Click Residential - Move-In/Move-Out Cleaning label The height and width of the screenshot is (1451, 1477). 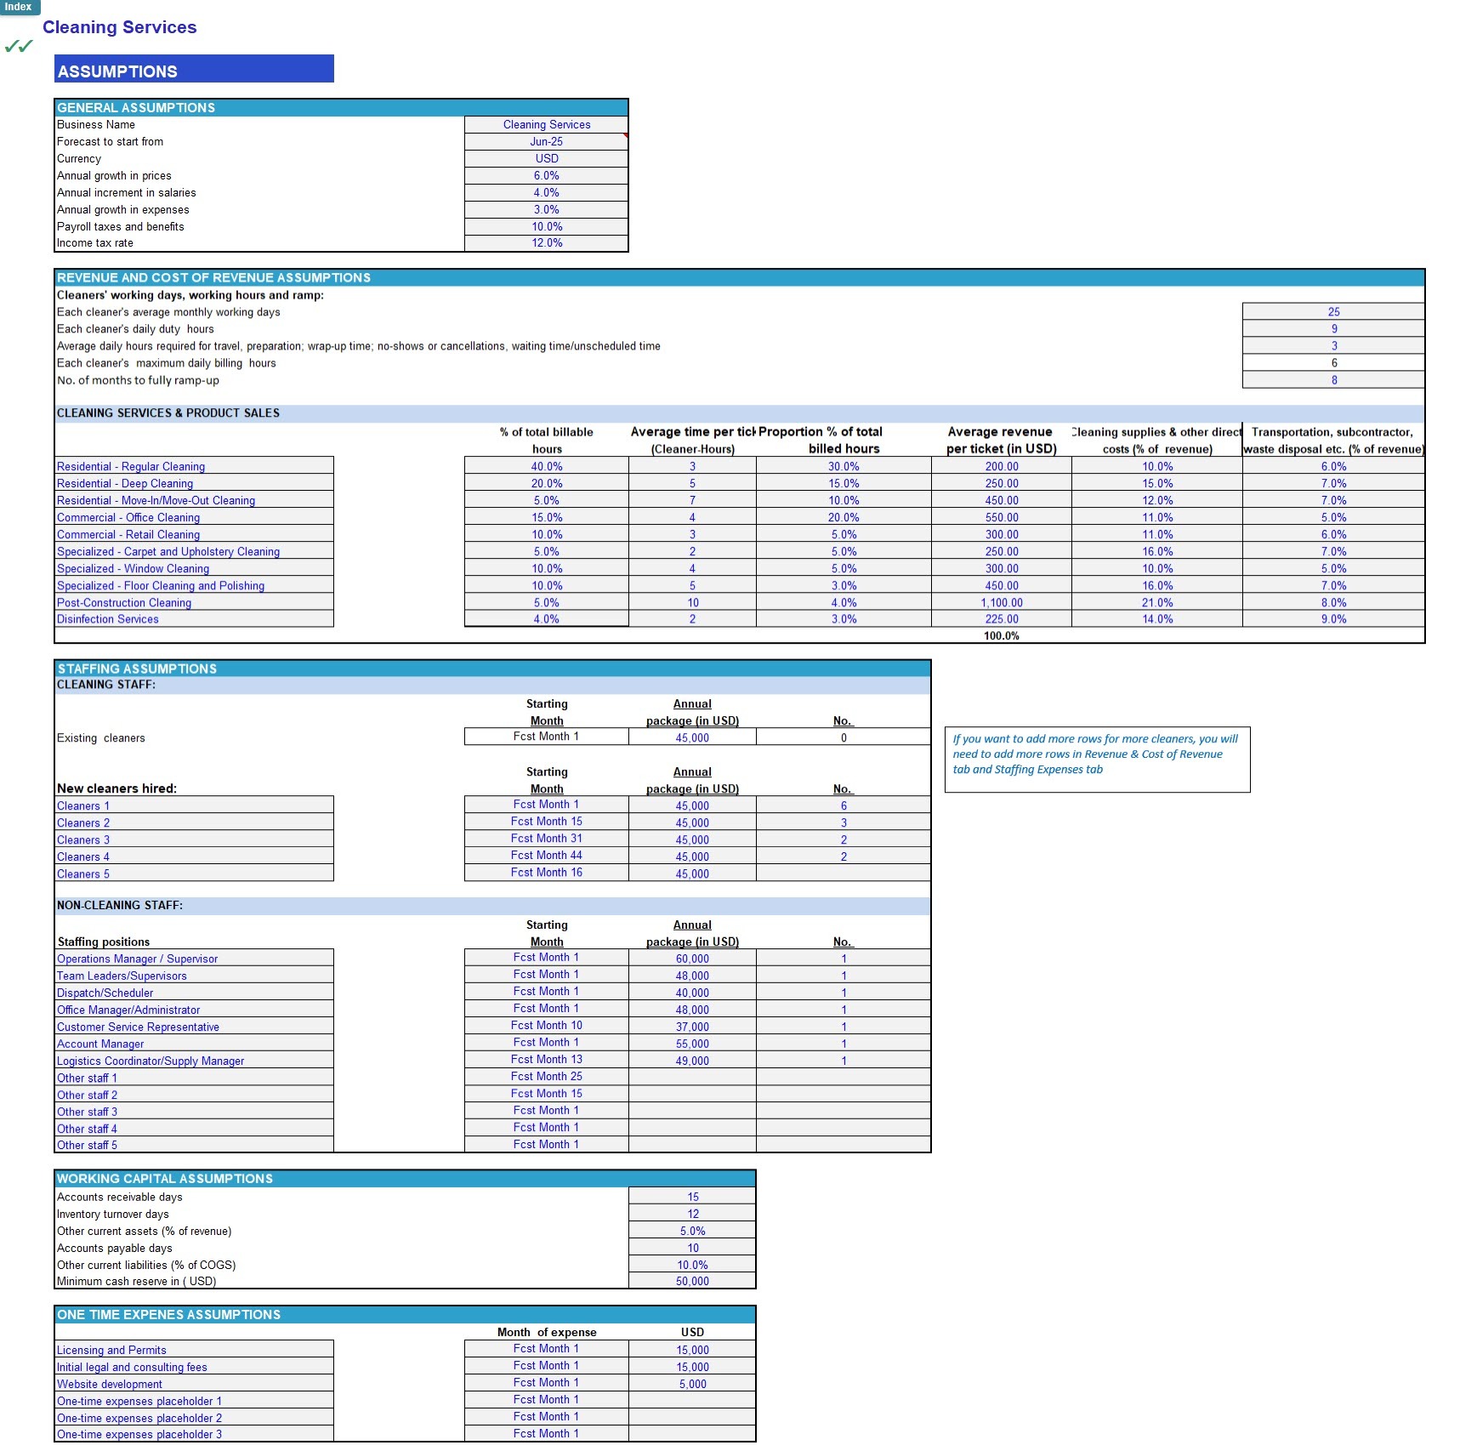(x=194, y=500)
